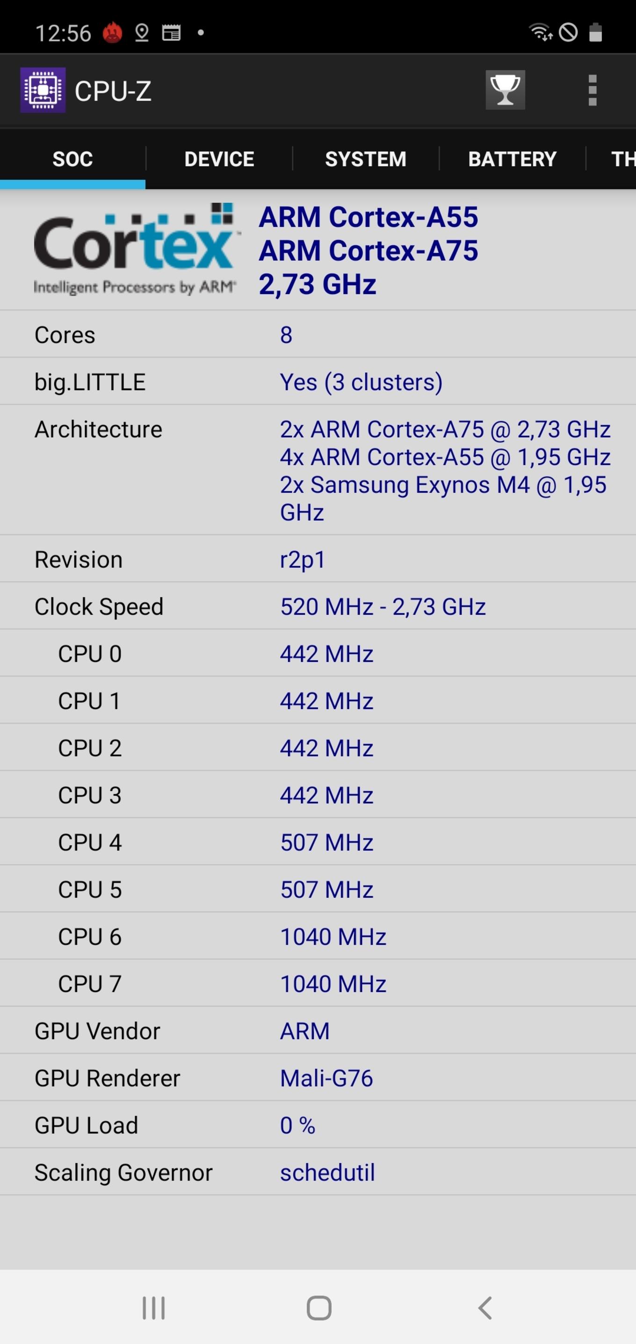Tap the Scaling Governor schedutil row
Image resolution: width=636 pixels, height=1344 pixels.
coord(318,1172)
